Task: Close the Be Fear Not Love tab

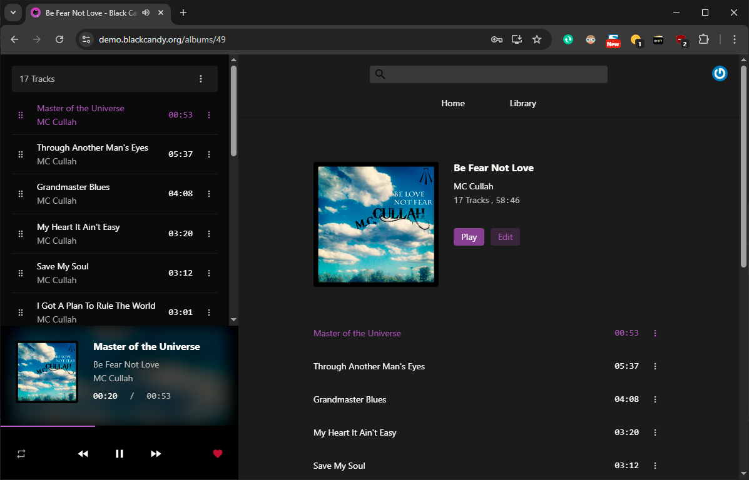Action: click(x=161, y=13)
